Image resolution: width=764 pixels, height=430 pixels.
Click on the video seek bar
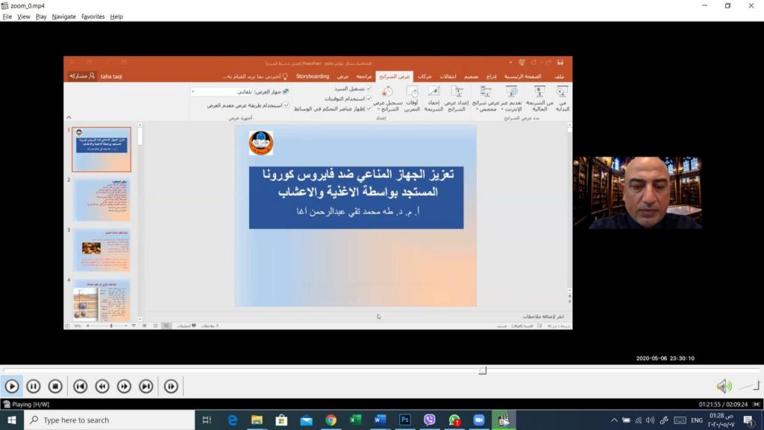click(x=373, y=370)
